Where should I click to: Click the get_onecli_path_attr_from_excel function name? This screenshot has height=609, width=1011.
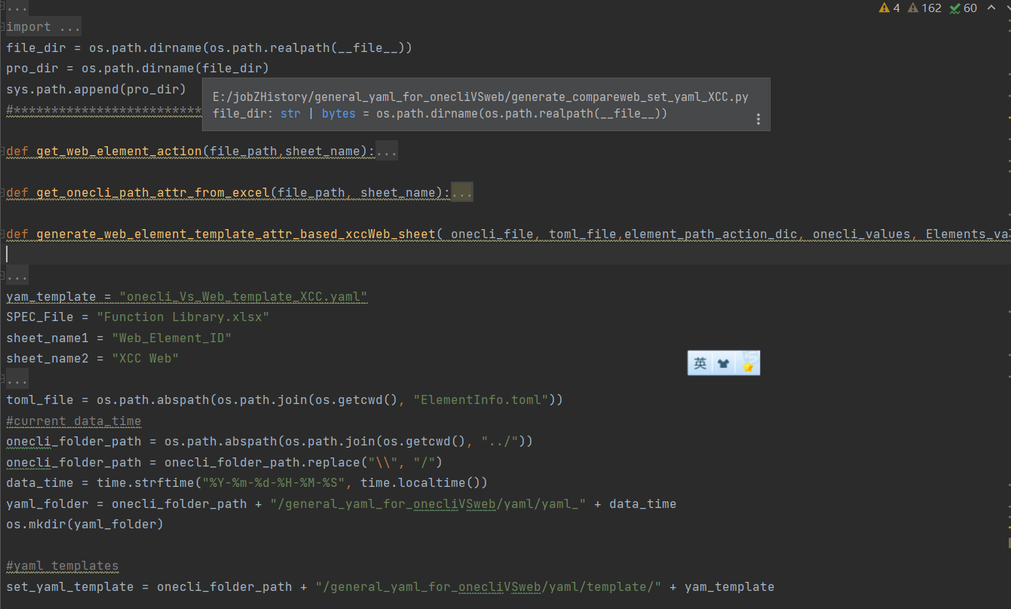coord(153,193)
